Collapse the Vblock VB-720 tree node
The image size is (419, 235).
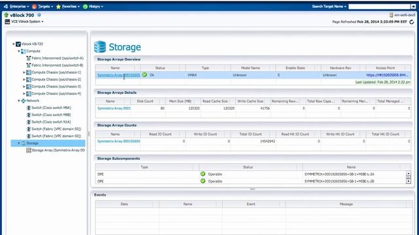(13, 44)
